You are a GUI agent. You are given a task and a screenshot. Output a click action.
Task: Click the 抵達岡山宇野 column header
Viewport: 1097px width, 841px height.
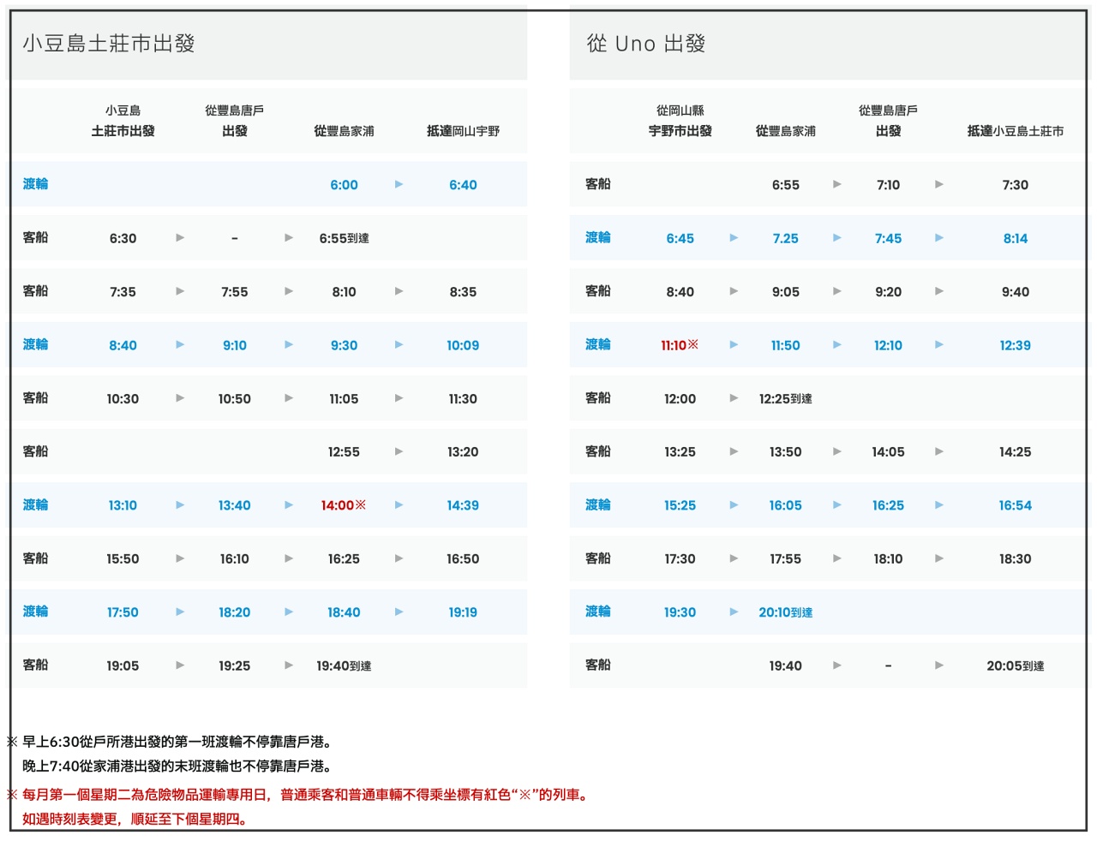tap(463, 131)
